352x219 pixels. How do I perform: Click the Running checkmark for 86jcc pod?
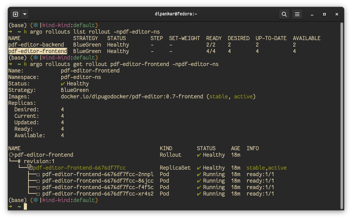[x=199, y=181]
